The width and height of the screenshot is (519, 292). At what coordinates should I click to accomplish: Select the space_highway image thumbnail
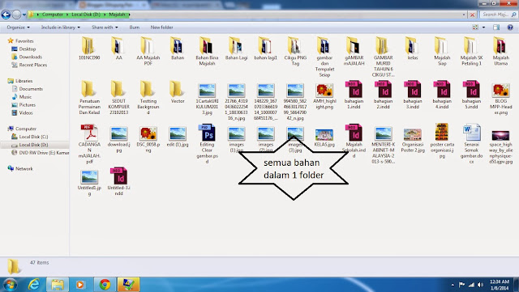pos(501,146)
